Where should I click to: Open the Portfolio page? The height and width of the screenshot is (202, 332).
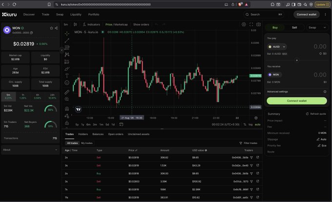pos(94,14)
